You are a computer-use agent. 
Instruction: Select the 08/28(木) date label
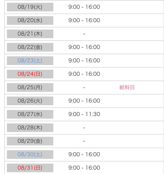click(x=30, y=128)
